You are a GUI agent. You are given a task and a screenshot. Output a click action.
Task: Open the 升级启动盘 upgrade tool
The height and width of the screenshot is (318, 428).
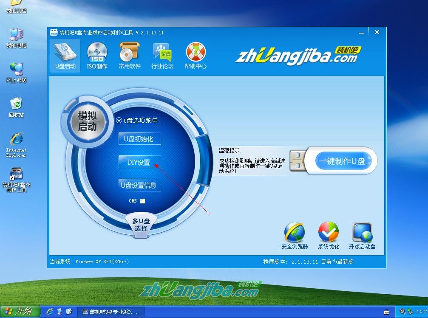point(362,234)
